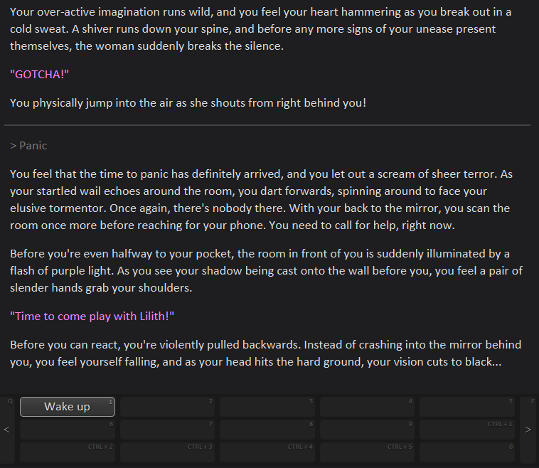Click empty action slot numbered 4
The image size is (539, 468).
click(367, 407)
